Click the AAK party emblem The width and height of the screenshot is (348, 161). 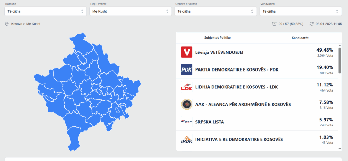pos(187,104)
